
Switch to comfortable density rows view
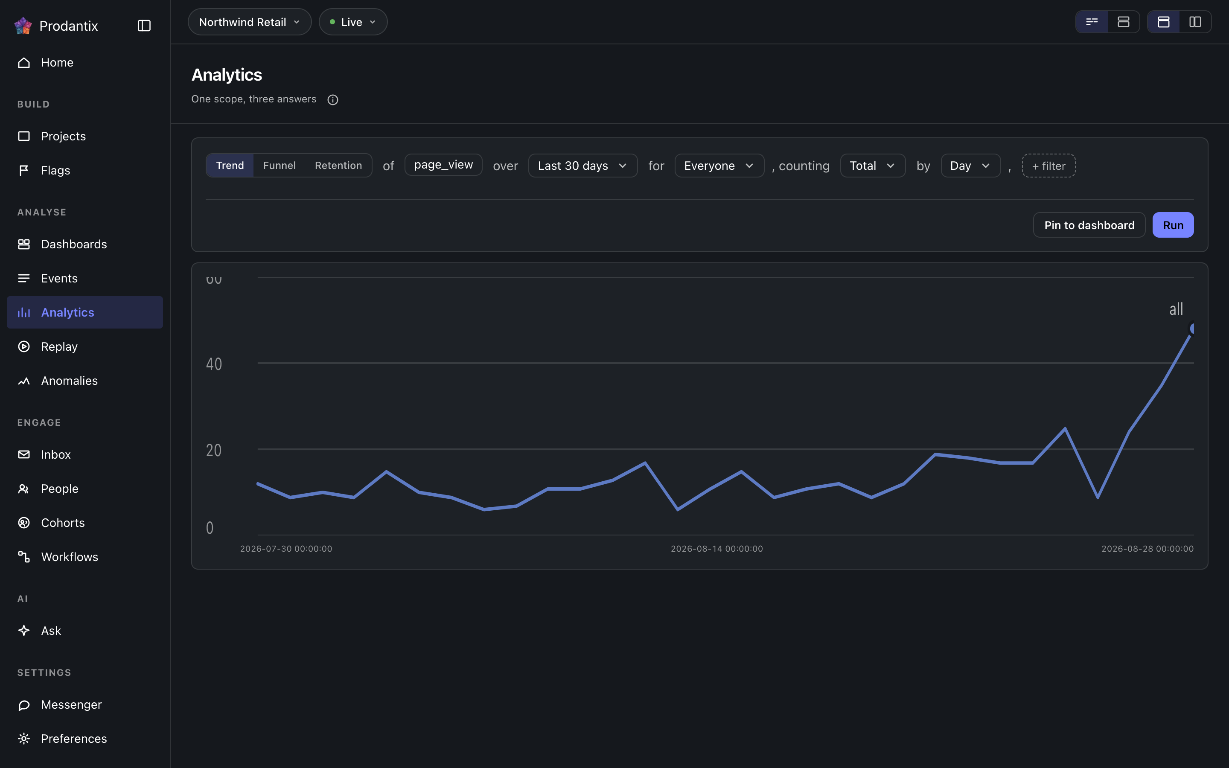[x=1123, y=22]
